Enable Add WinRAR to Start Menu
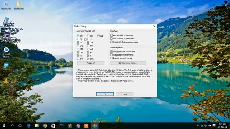This screenshot has height=129, width=230. tap(112, 39)
